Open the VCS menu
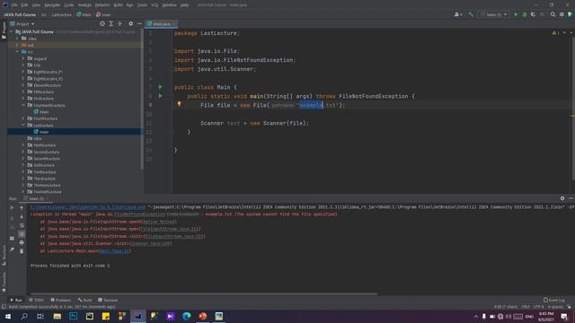This screenshot has height=323, width=575. point(155,5)
